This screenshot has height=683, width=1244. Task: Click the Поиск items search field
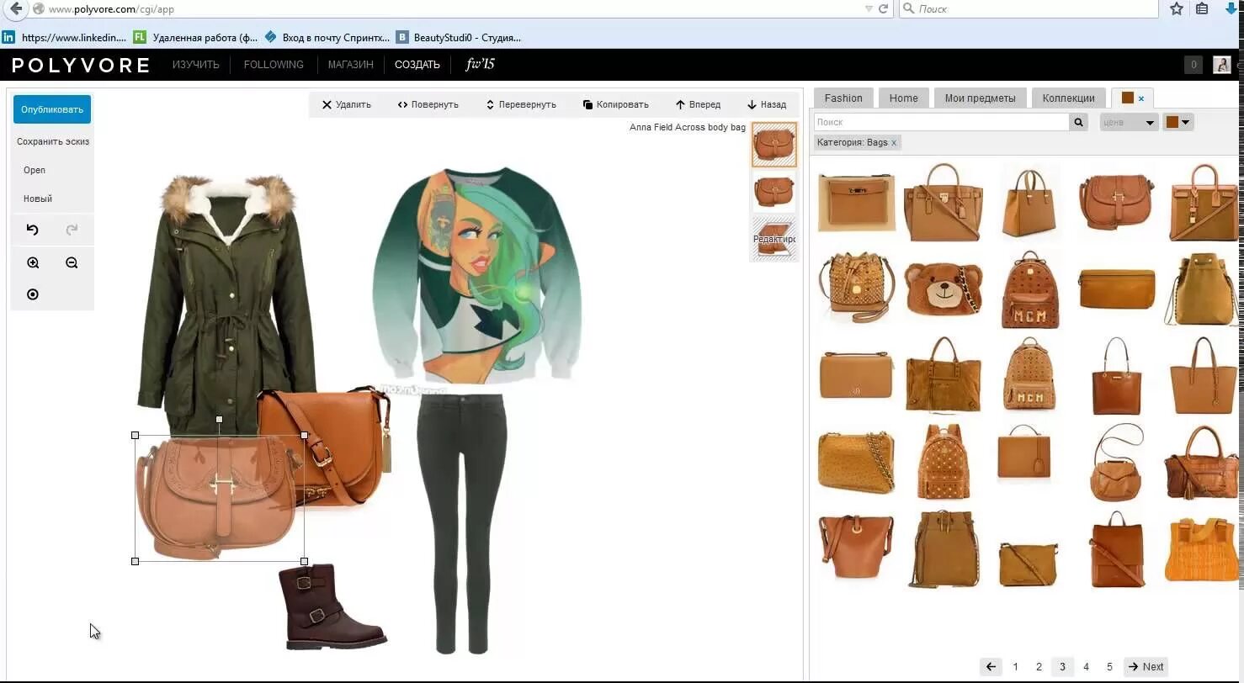coord(941,122)
